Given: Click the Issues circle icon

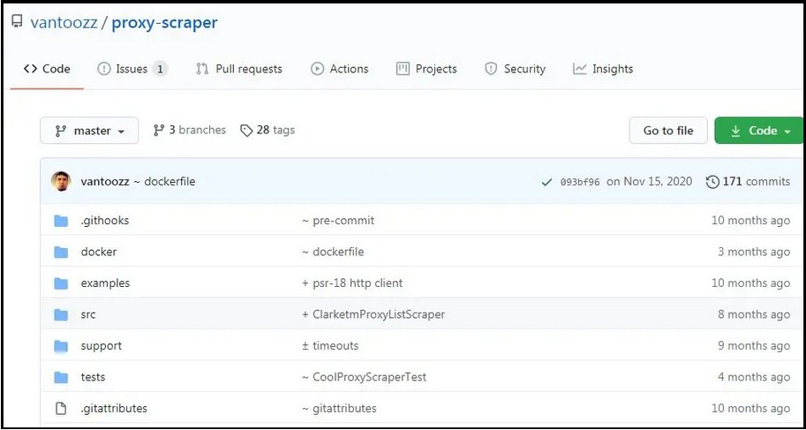Looking at the screenshot, I should coord(104,69).
